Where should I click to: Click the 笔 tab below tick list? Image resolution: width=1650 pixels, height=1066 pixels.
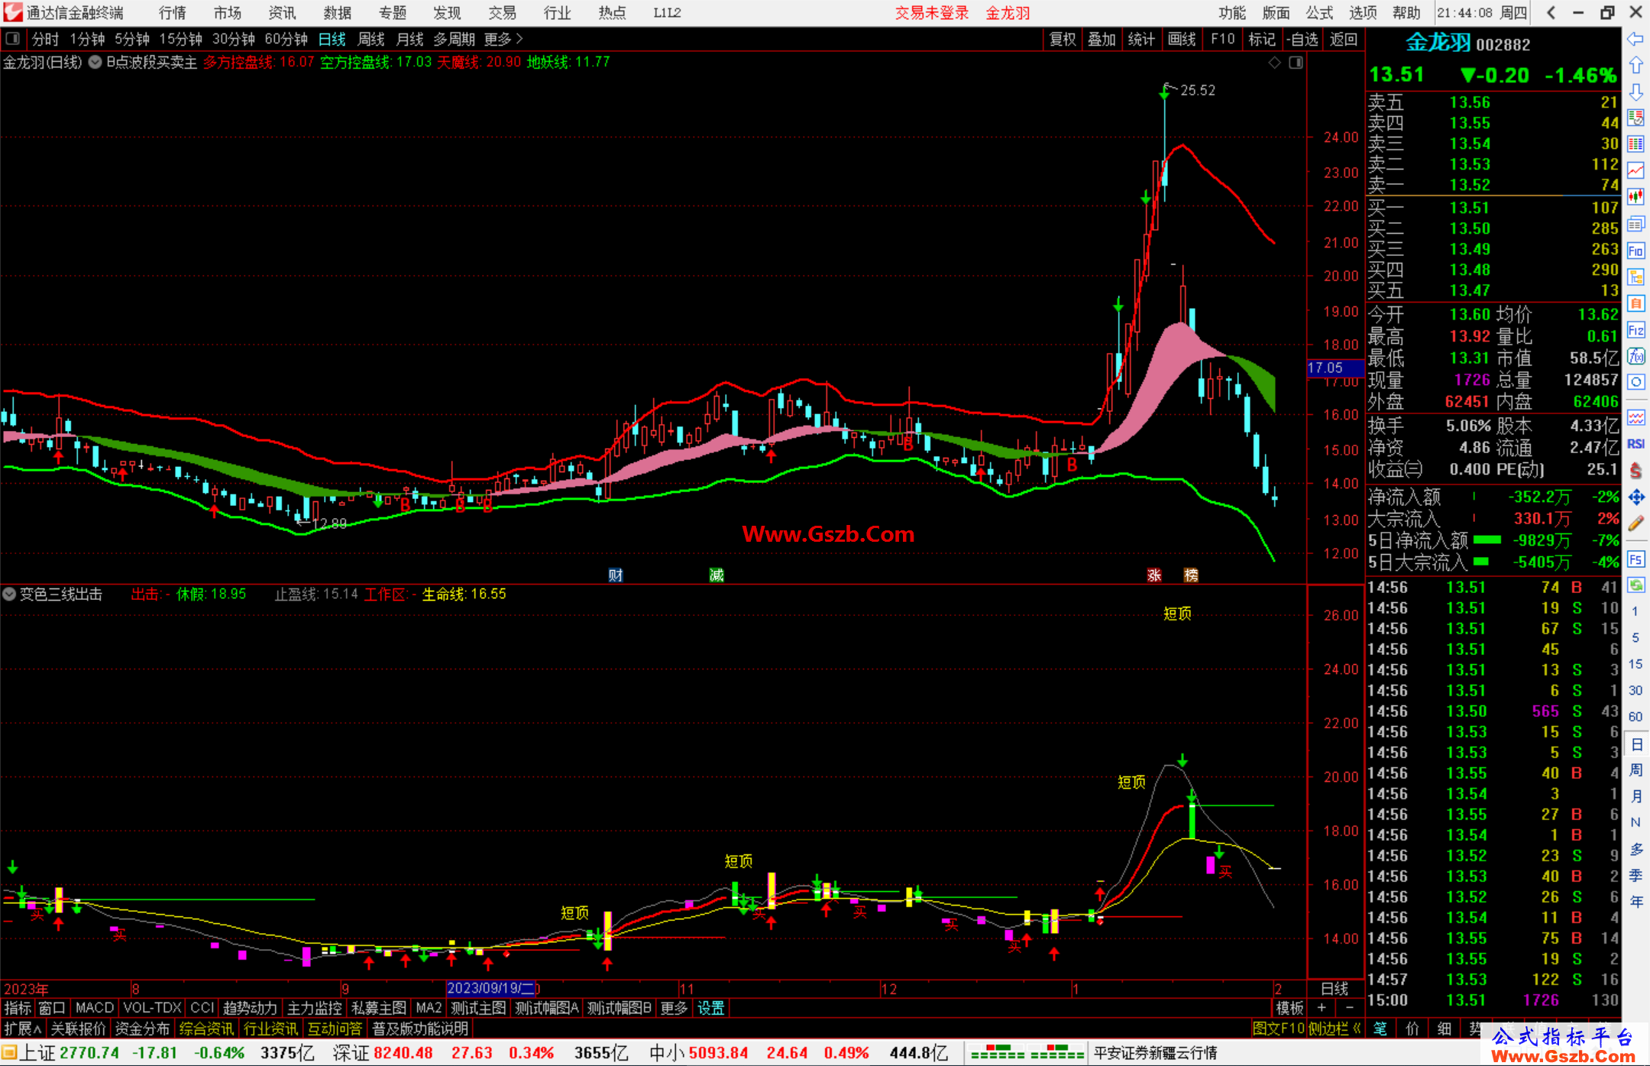pyautogui.click(x=1380, y=1029)
